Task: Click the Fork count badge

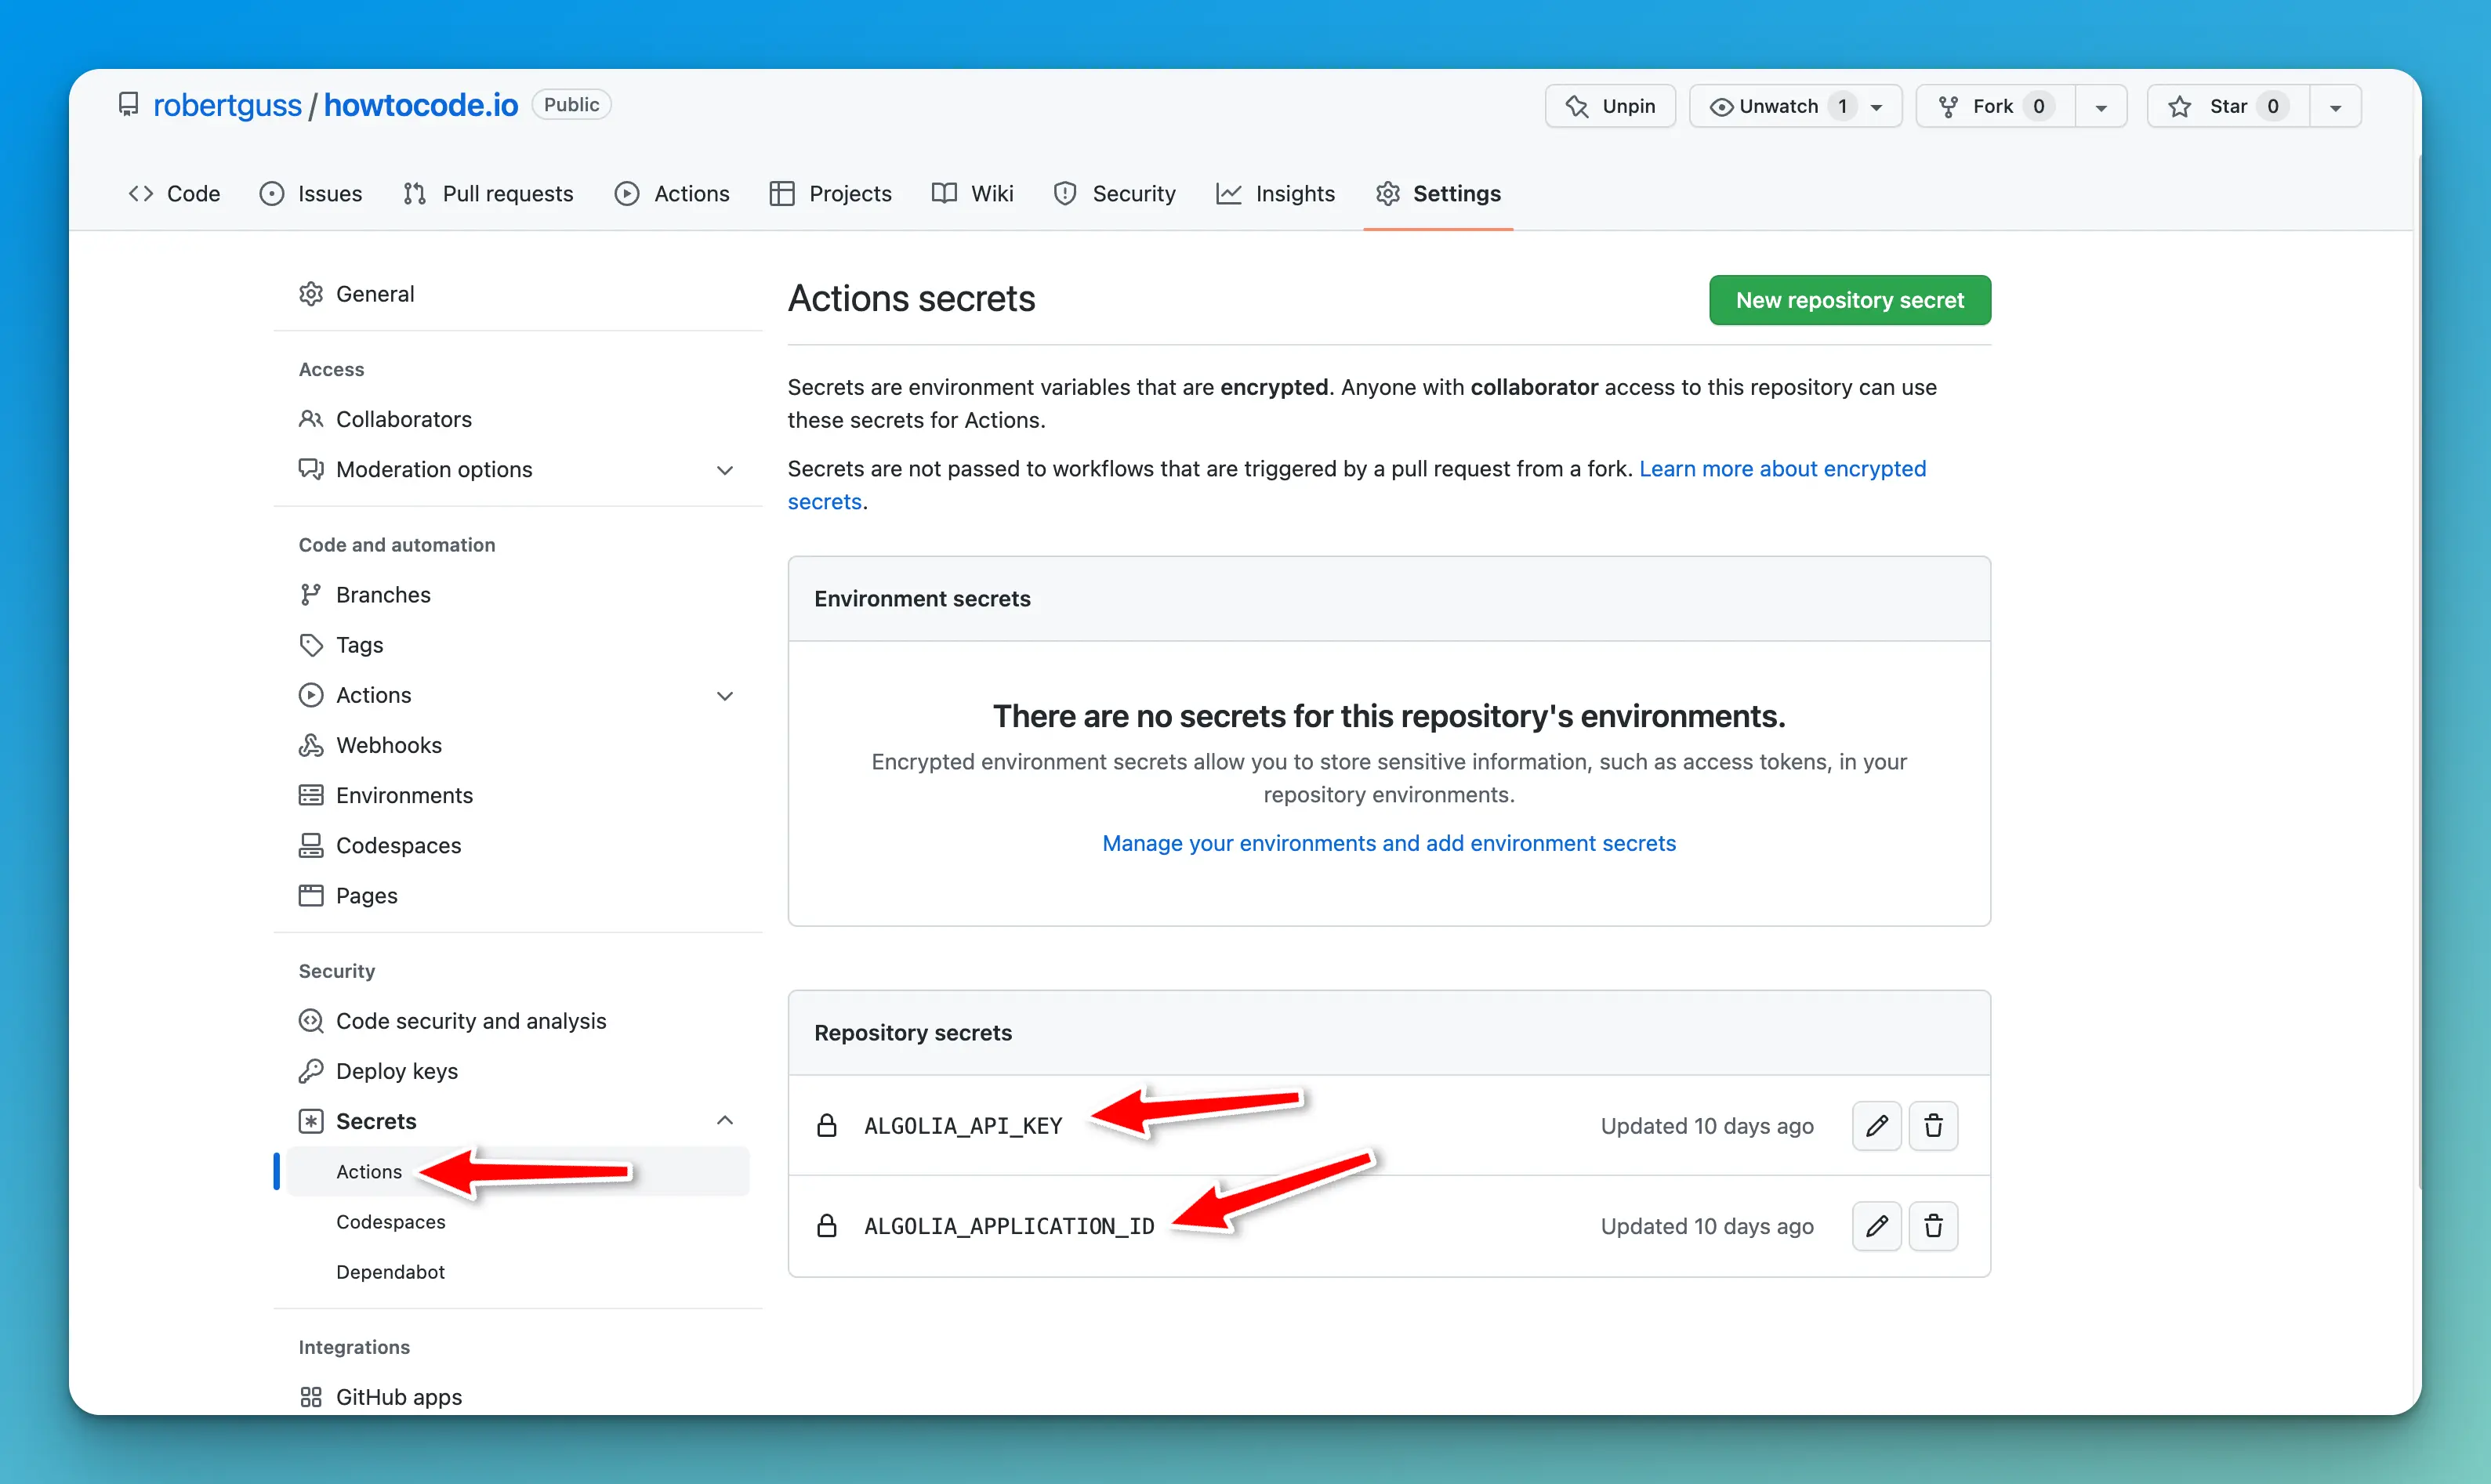Action: (2039, 106)
